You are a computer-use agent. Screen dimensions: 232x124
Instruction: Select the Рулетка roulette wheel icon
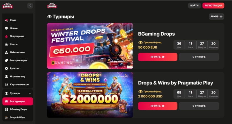(x=6, y=69)
